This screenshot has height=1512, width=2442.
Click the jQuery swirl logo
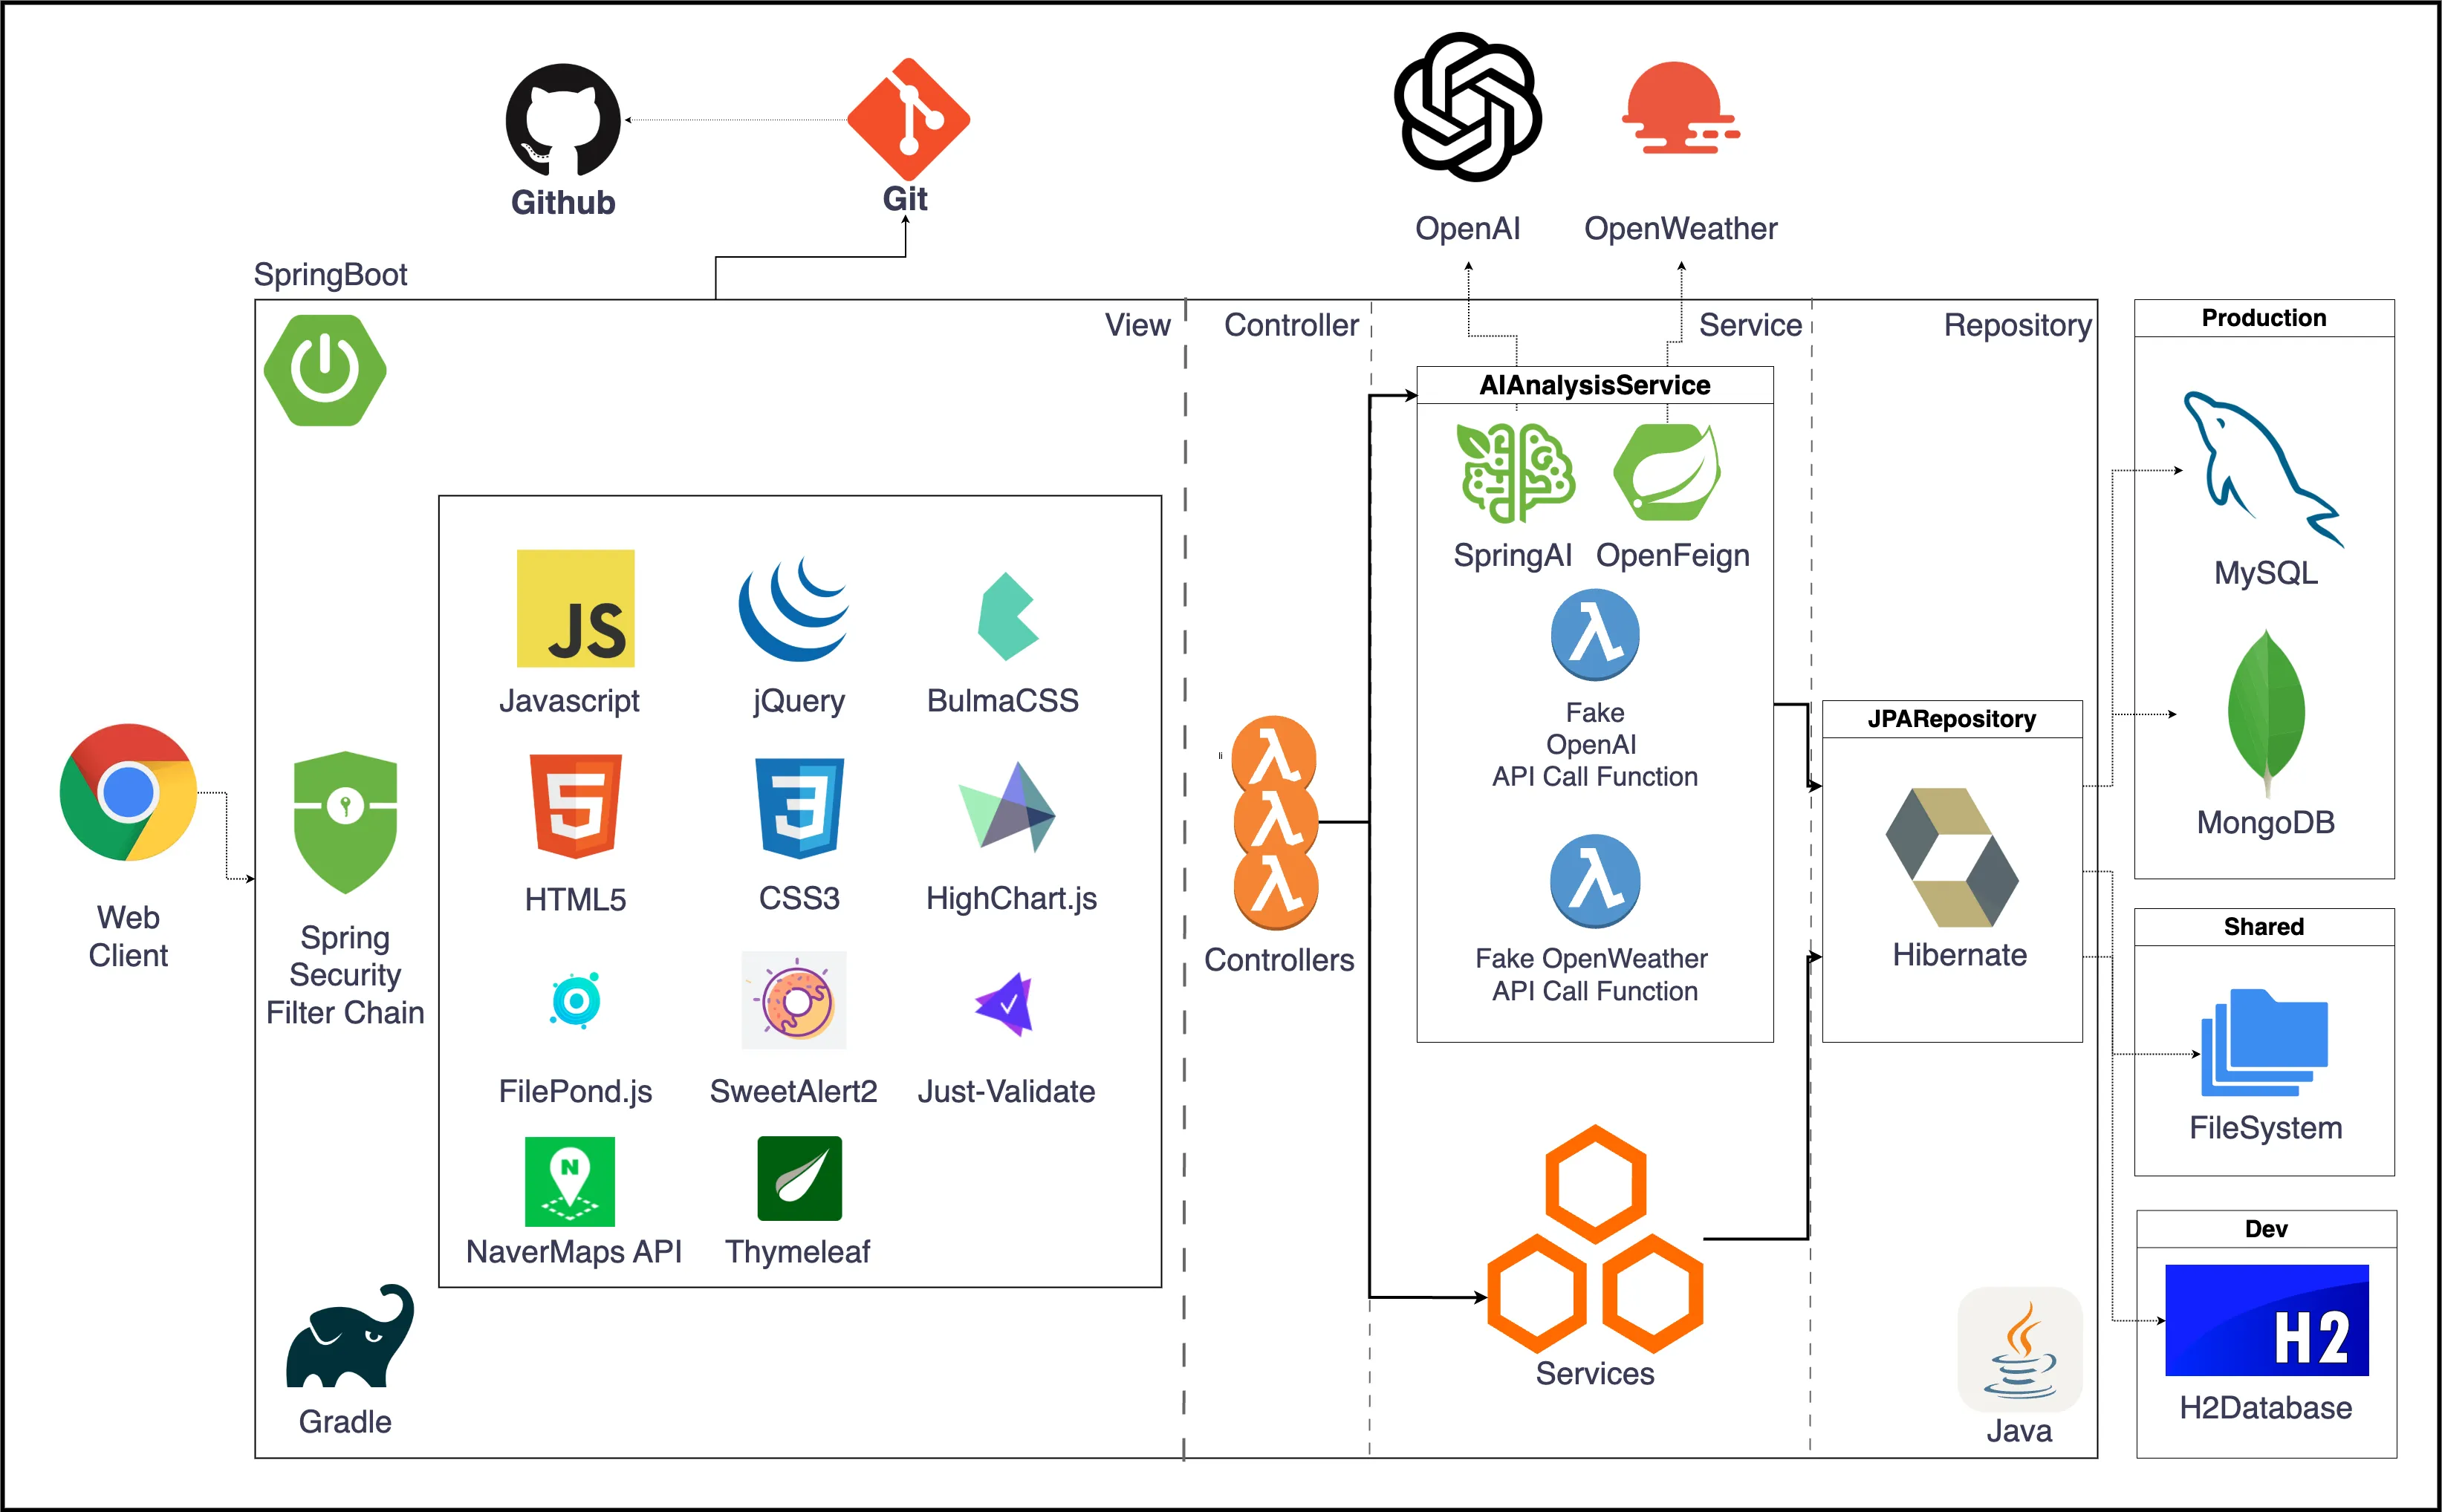[x=793, y=609]
